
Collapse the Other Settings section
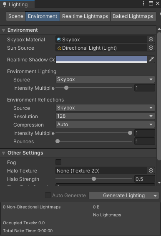[4, 153]
